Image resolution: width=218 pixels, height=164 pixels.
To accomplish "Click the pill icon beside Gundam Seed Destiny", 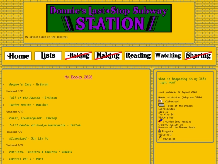I will [x=160, y=121].
